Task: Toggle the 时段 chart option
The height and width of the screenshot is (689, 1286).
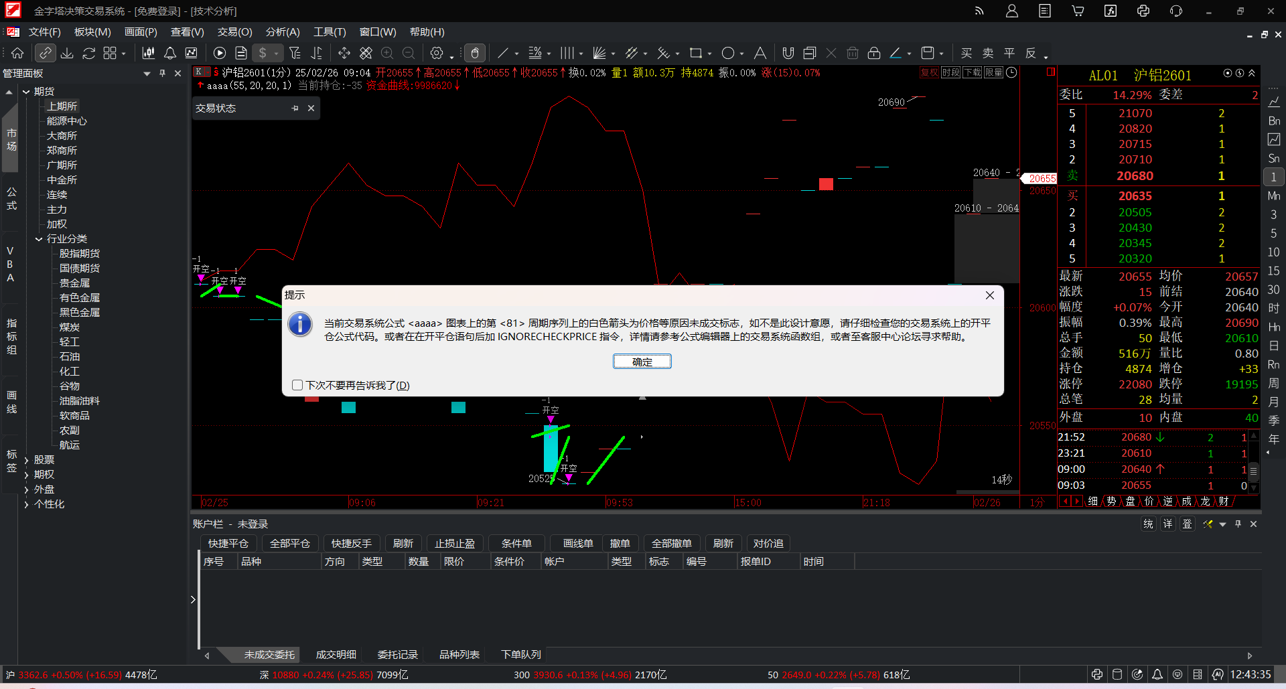Action: click(x=951, y=72)
